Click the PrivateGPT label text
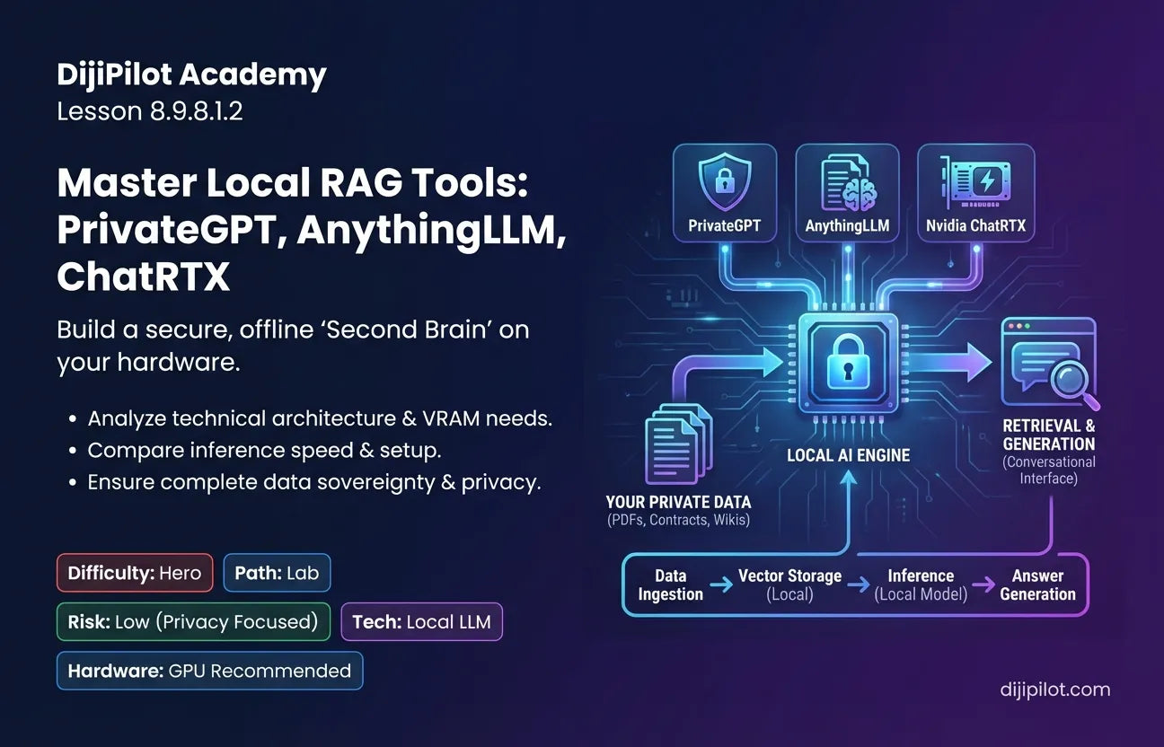Screen dimensions: 1164x747 click(724, 224)
